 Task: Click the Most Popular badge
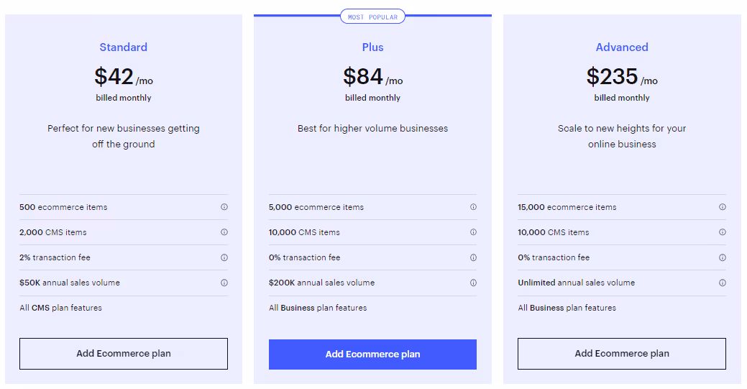click(x=372, y=17)
